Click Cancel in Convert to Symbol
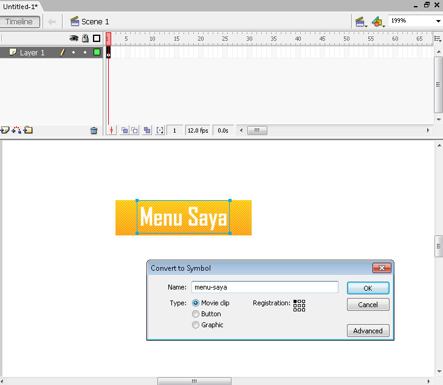Viewport: 443px width, 385px height. coord(368,305)
